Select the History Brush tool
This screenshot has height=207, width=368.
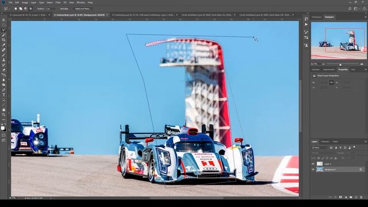(x=3, y=65)
